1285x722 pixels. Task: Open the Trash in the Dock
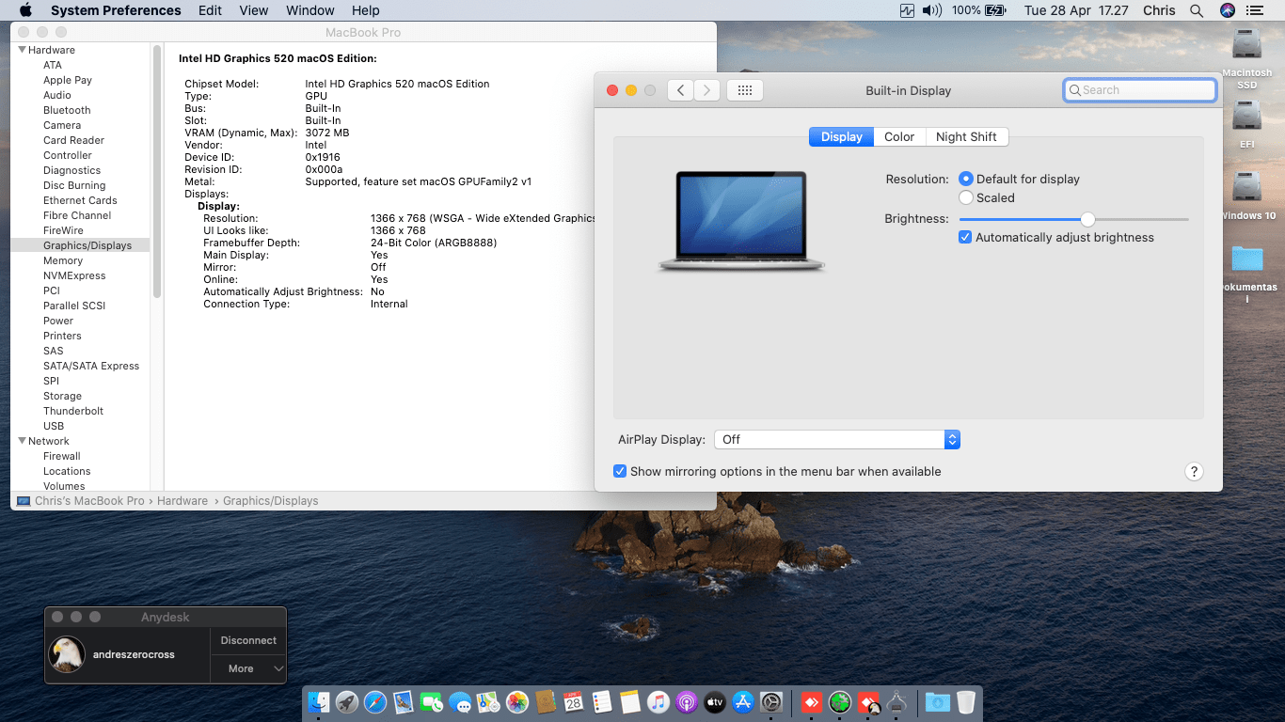click(966, 701)
